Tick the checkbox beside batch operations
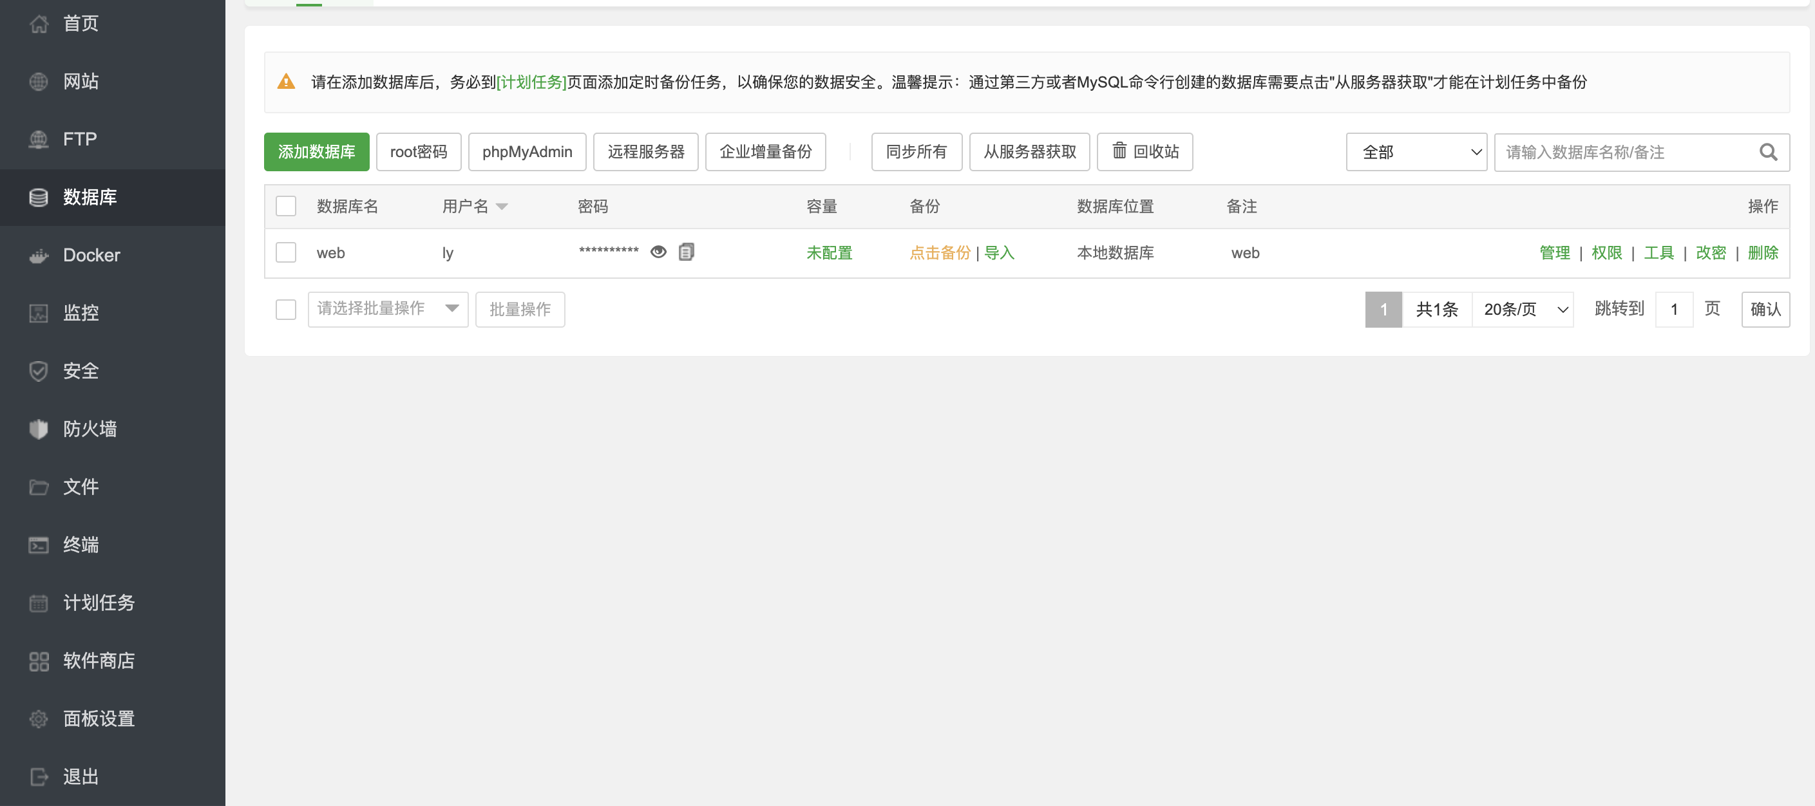 click(285, 309)
